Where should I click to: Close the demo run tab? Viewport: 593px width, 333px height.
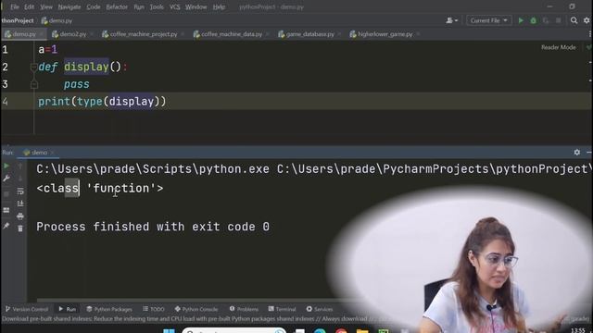(53, 153)
